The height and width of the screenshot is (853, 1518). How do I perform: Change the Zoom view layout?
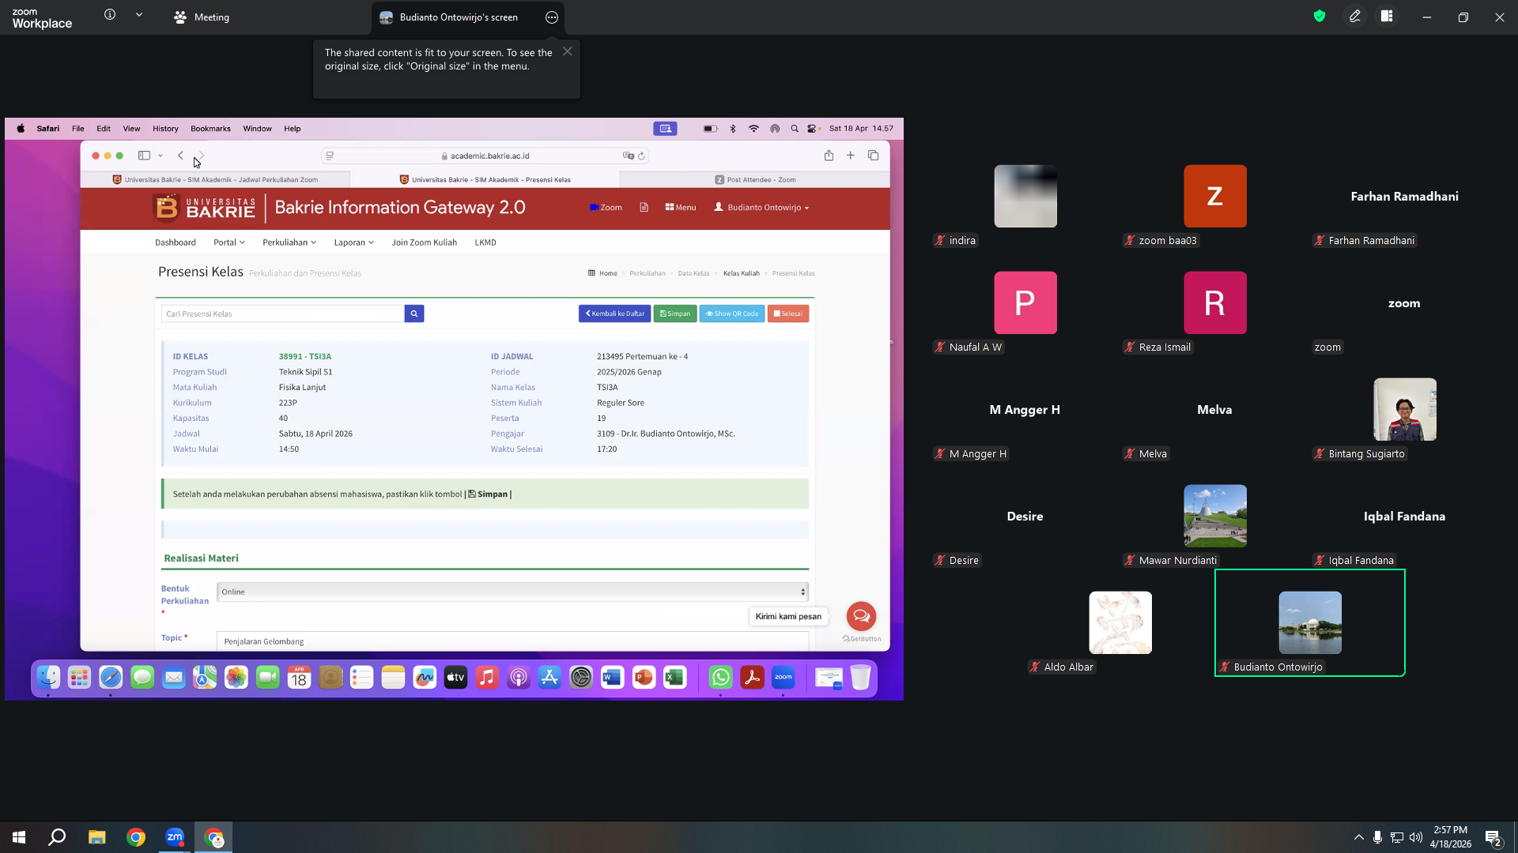1387,16
